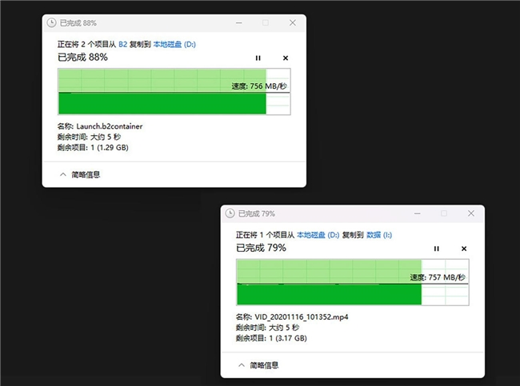Minimize the 88% copy dialog window

238,23
